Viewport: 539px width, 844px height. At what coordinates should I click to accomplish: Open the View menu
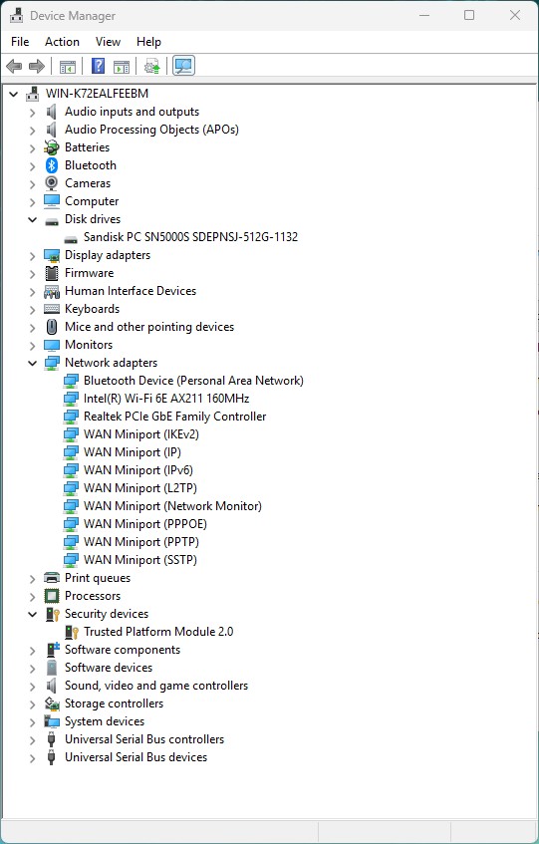pos(108,42)
